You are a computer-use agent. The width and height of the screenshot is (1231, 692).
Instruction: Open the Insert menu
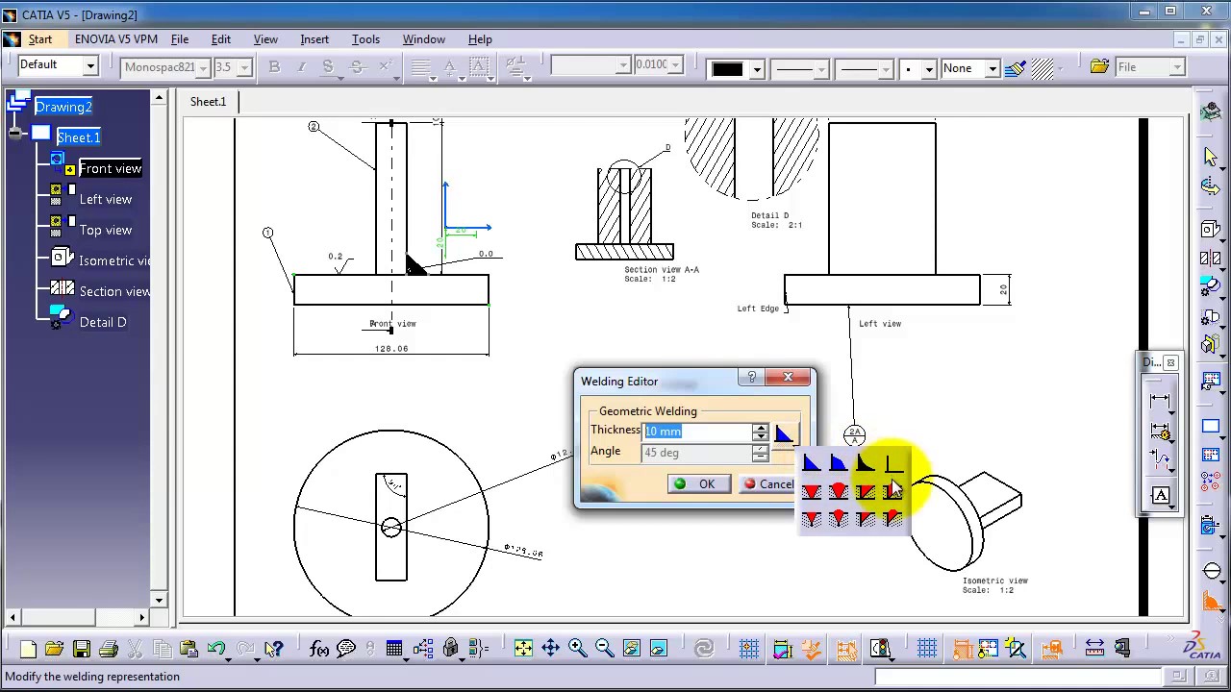[314, 39]
